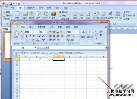Add a footer in Word

[81, 15]
